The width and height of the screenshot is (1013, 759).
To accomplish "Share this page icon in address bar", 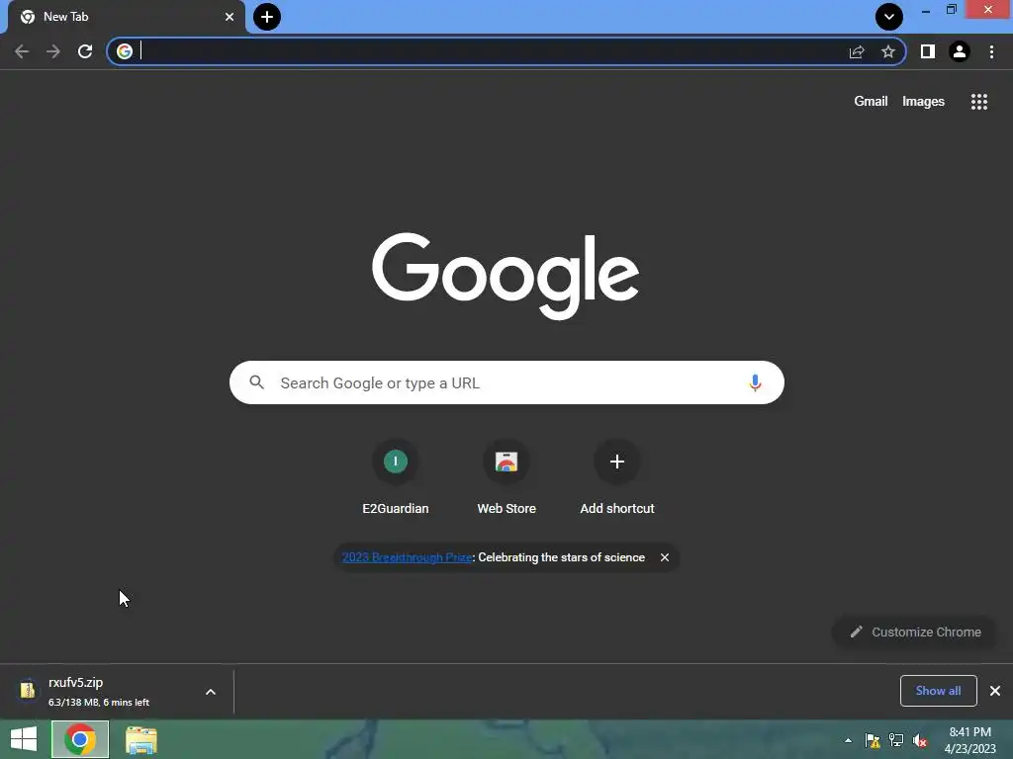I will tap(857, 51).
